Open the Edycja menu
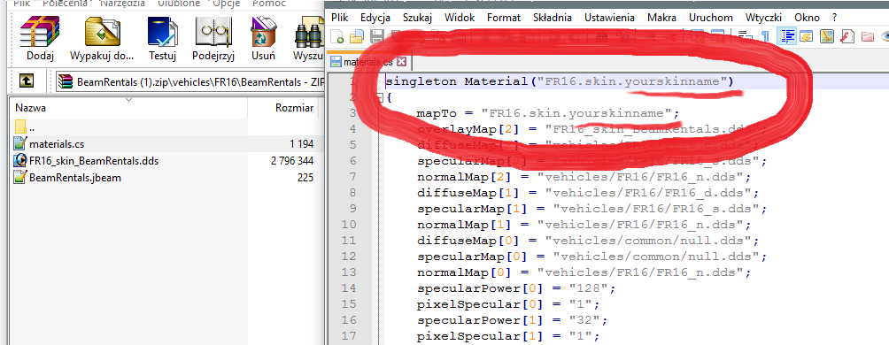889x345 pixels. pyautogui.click(x=376, y=18)
